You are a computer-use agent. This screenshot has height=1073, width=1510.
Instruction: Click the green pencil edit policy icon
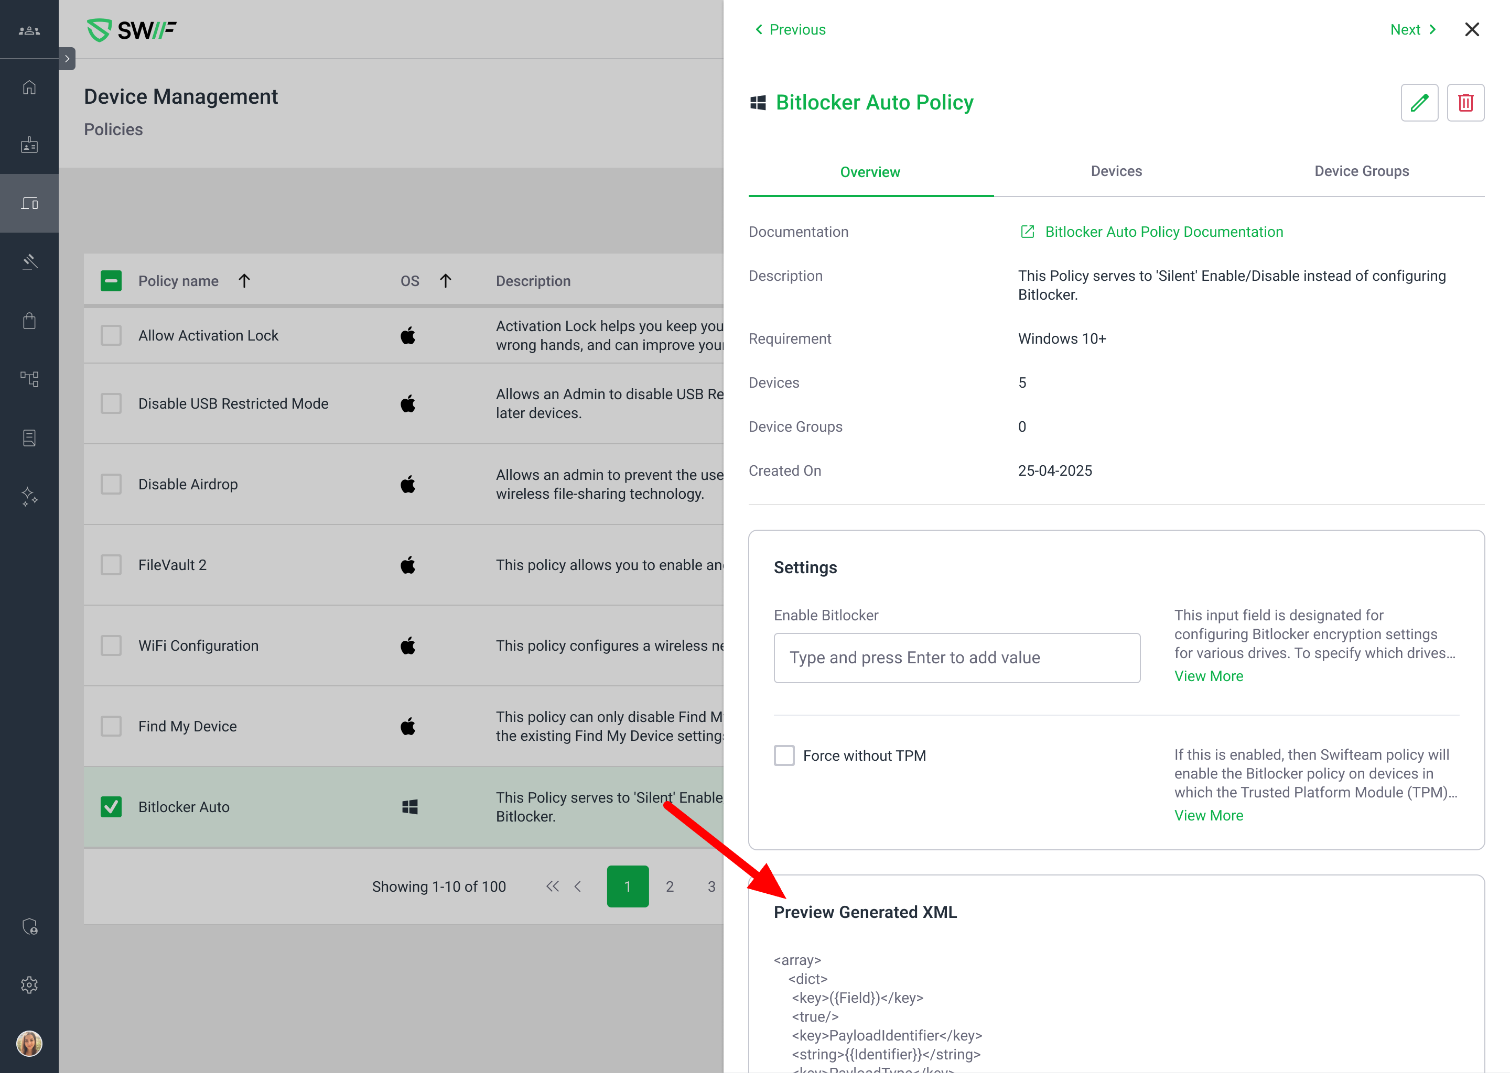coord(1419,103)
